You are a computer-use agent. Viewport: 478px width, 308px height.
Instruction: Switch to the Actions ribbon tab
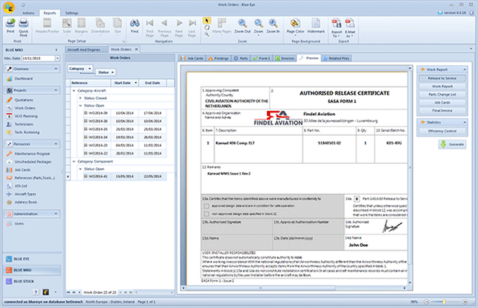click(29, 13)
